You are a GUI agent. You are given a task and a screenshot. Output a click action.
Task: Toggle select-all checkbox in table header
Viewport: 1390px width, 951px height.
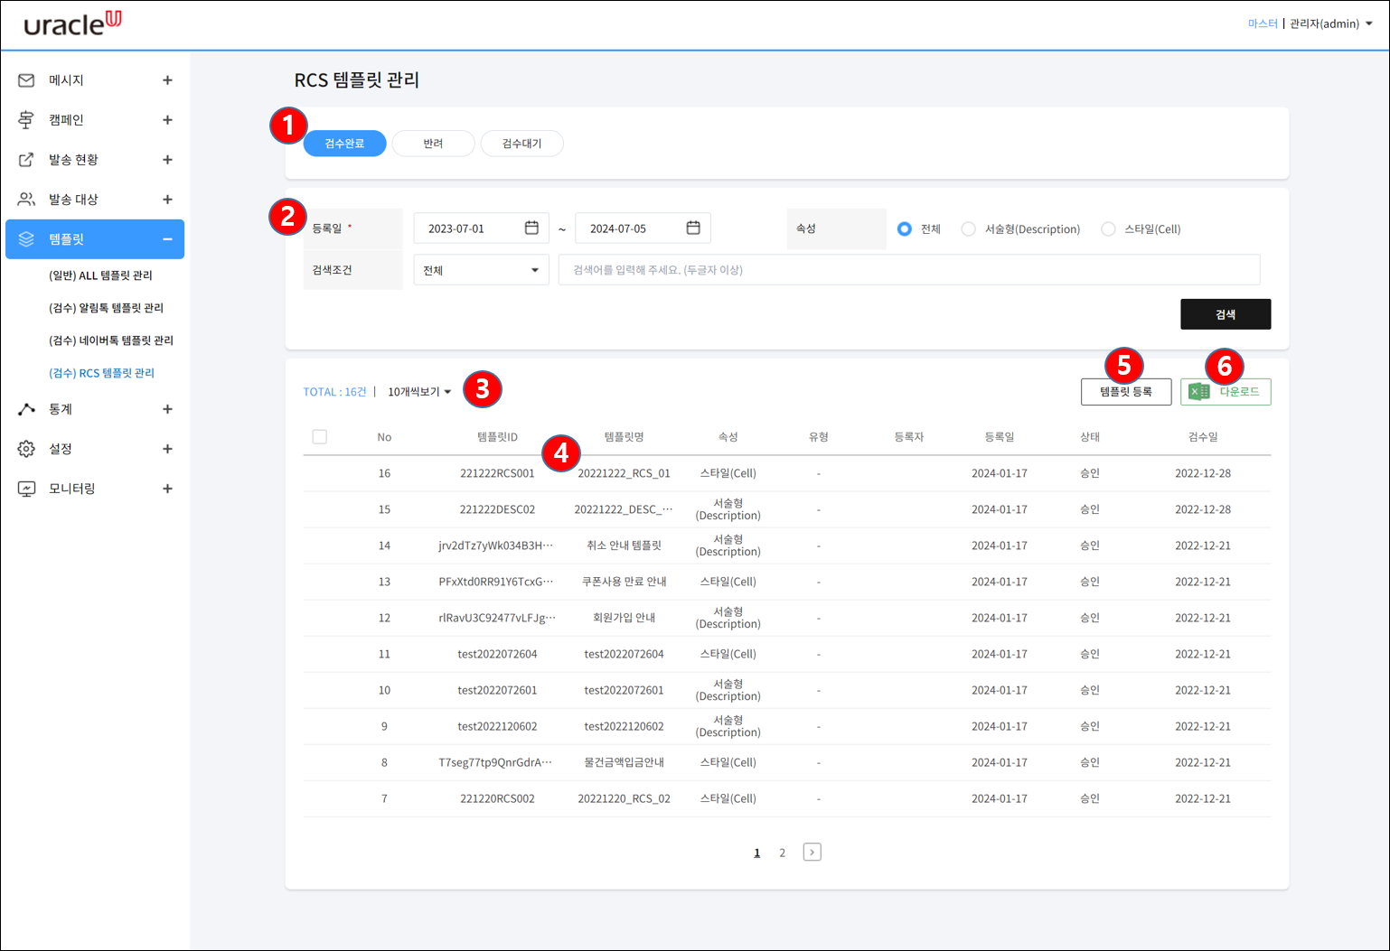click(320, 437)
